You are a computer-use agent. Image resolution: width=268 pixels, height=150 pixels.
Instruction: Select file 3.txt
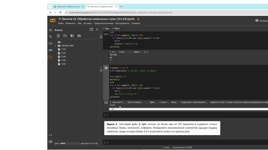coord(63,57)
